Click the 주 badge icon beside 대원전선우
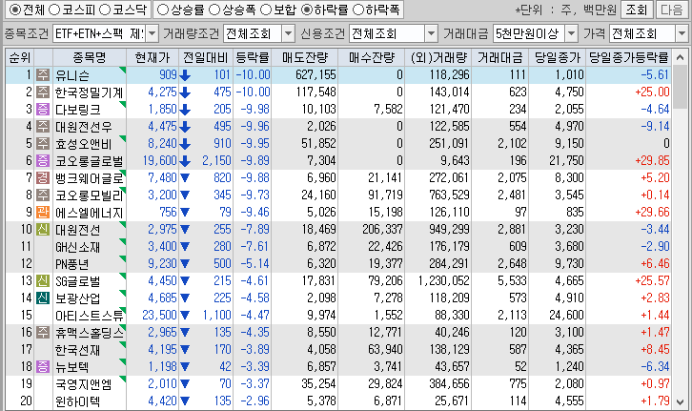 [43, 126]
